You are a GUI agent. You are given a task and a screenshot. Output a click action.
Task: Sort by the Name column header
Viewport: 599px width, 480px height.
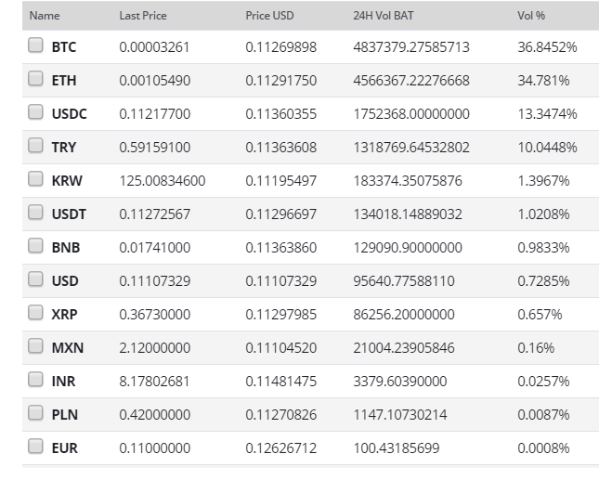tap(45, 16)
